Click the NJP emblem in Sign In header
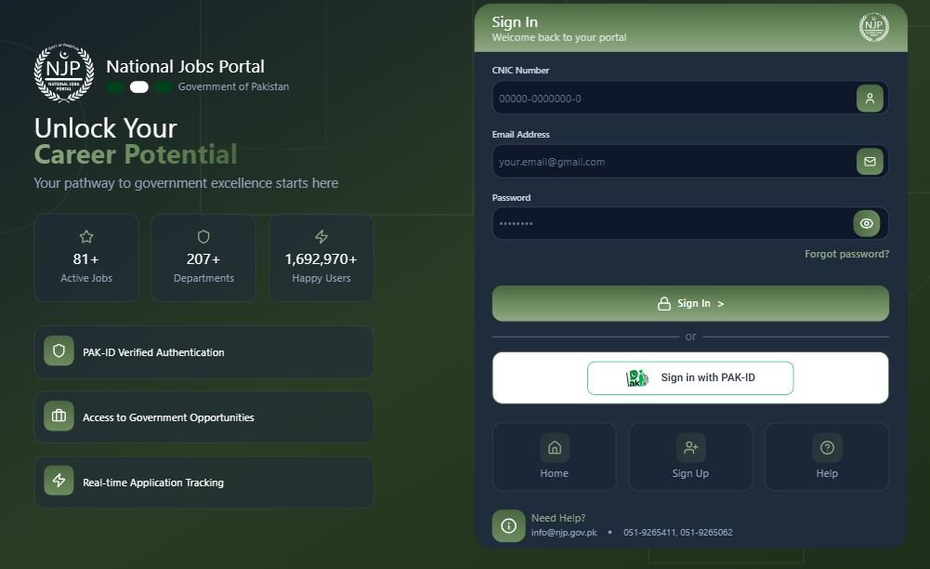The height and width of the screenshot is (569, 930). pos(873,28)
